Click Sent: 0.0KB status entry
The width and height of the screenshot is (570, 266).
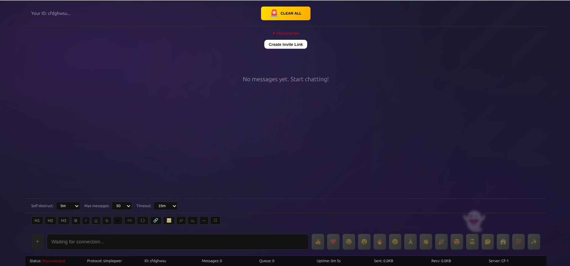click(384, 261)
